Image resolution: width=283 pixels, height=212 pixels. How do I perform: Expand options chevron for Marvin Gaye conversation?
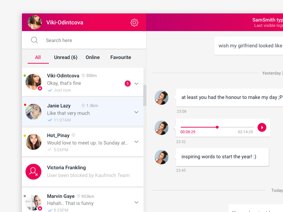pos(137,202)
